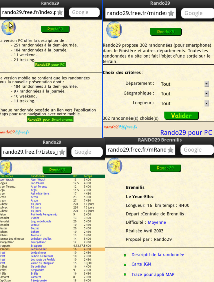The height and width of the screenshot is (282, 214).
Task: Click the green Rando29 button on index page
Action: coord(55,29)
